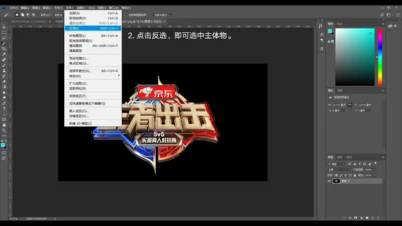Select the Dodge tool
402x226 pixels.
(4, 98)
